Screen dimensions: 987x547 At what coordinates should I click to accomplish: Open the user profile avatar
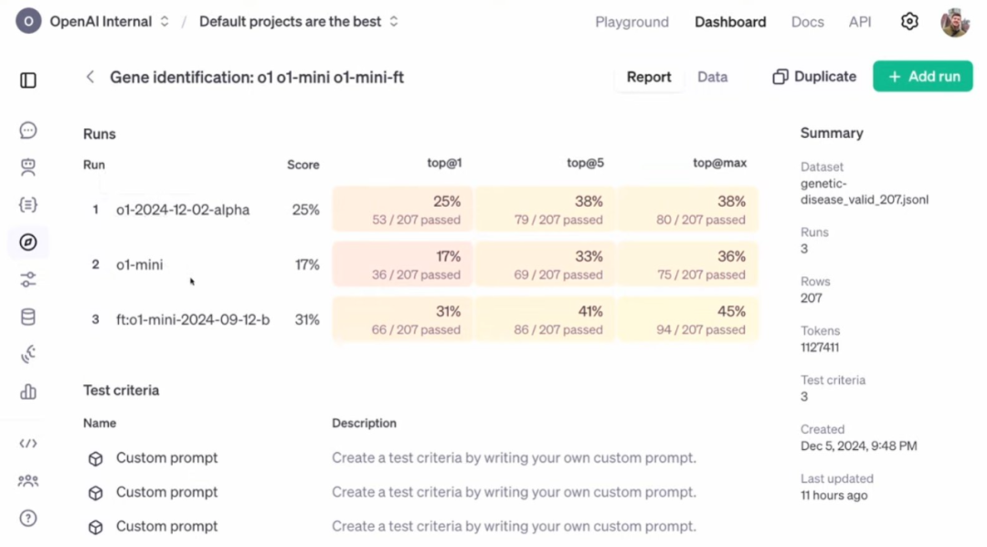(954, 22)
